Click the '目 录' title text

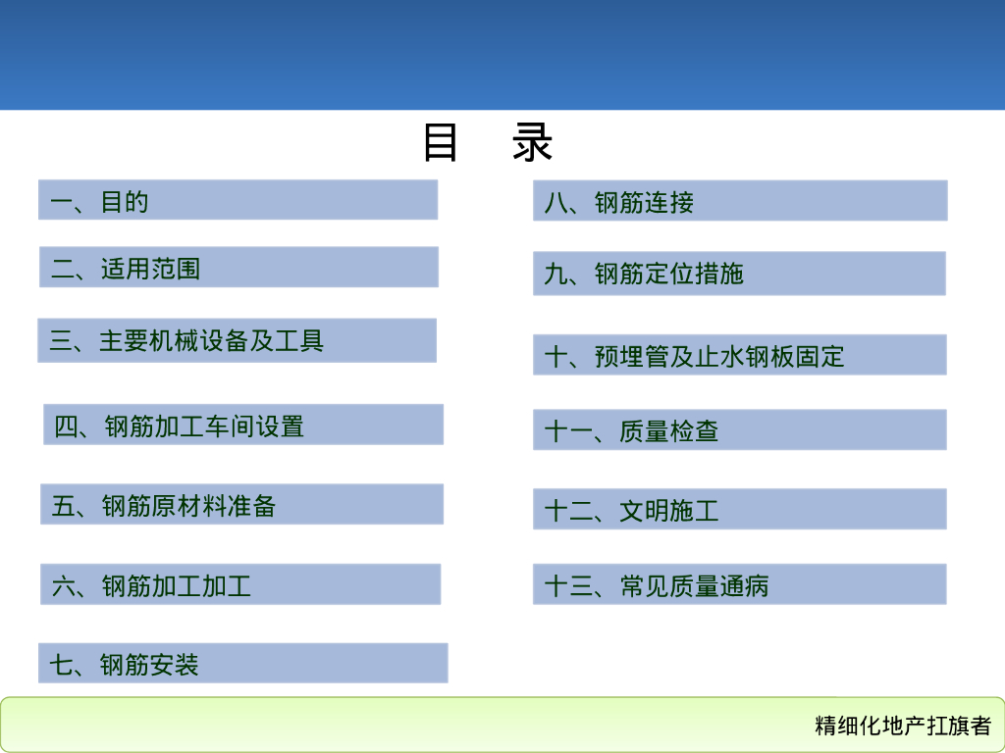point(488,142)
